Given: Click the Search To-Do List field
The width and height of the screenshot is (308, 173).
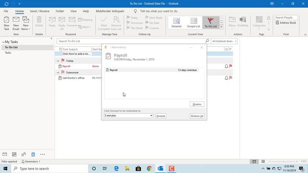Looking at the screenshot, I should pos(131,41).
